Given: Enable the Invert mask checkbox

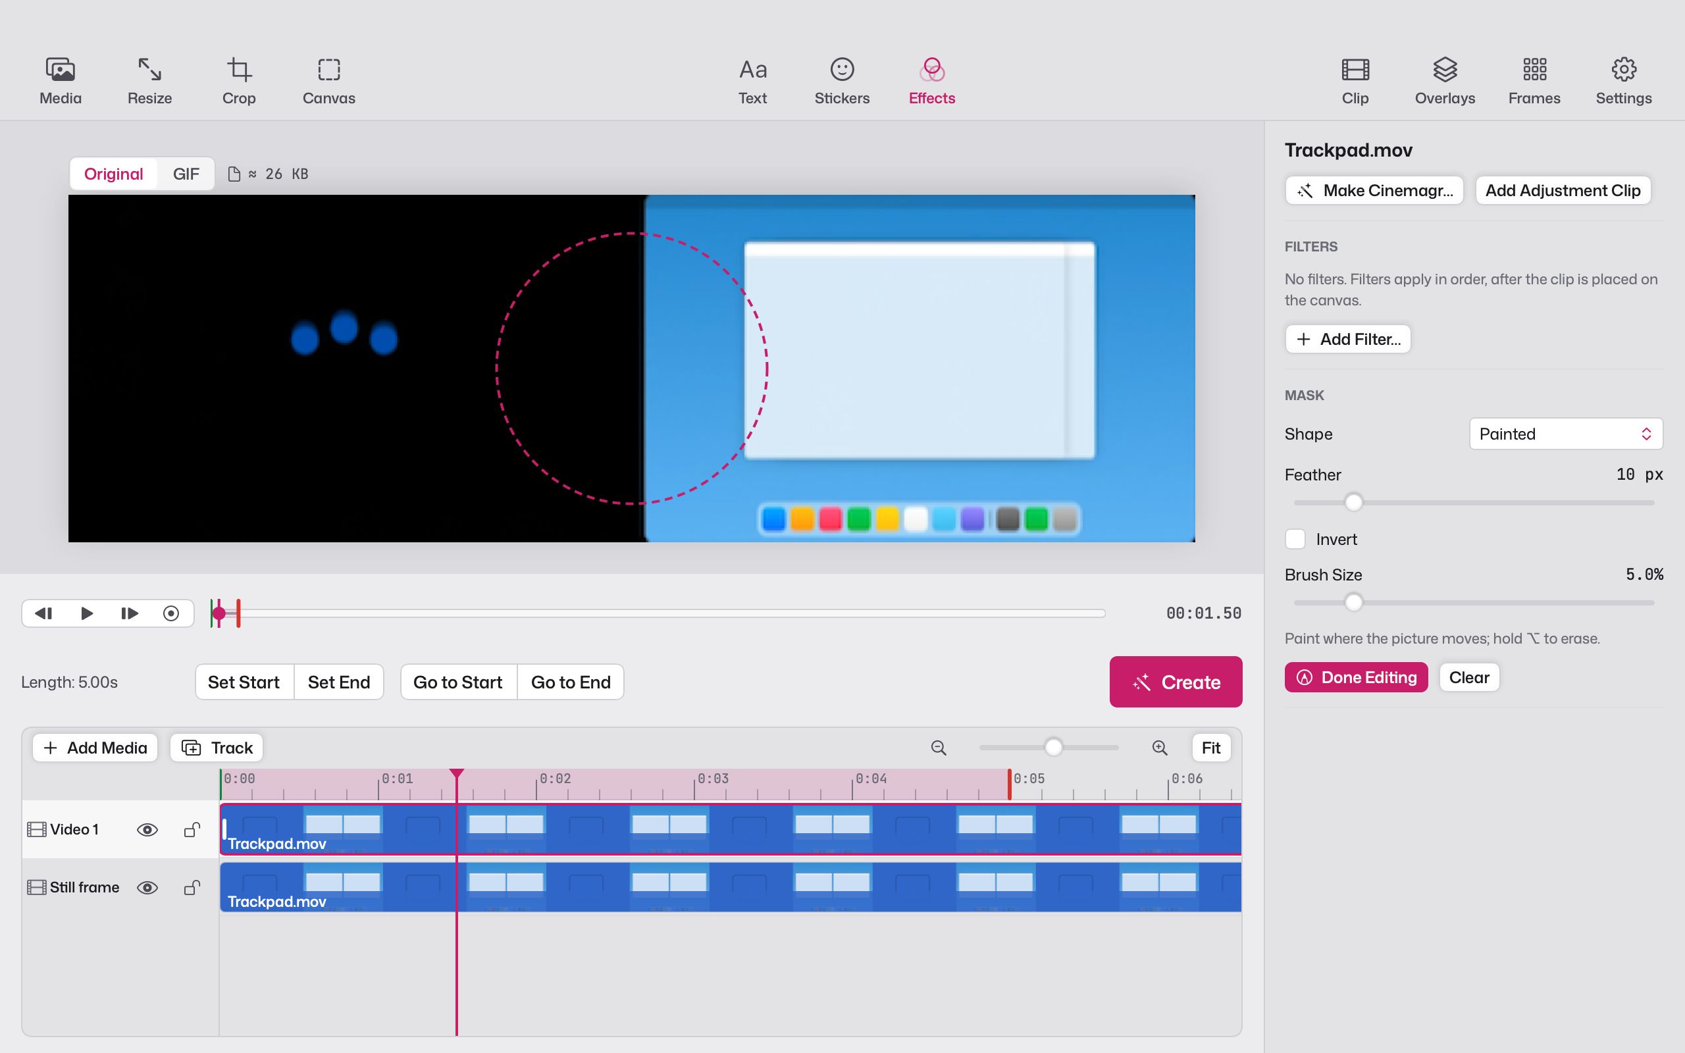Looking at the screenshot, I should [x=1295, y=539].
